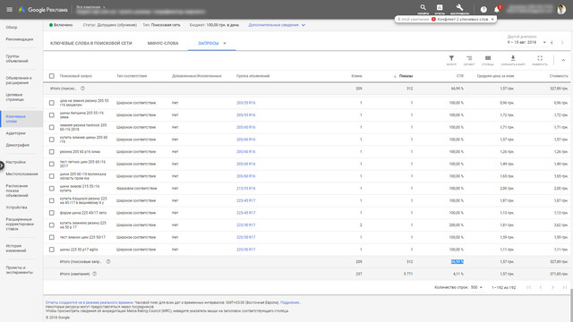The height and width of the screenshot is (322, 573).
Task: Go to the first results page
Action: (529, 287)
